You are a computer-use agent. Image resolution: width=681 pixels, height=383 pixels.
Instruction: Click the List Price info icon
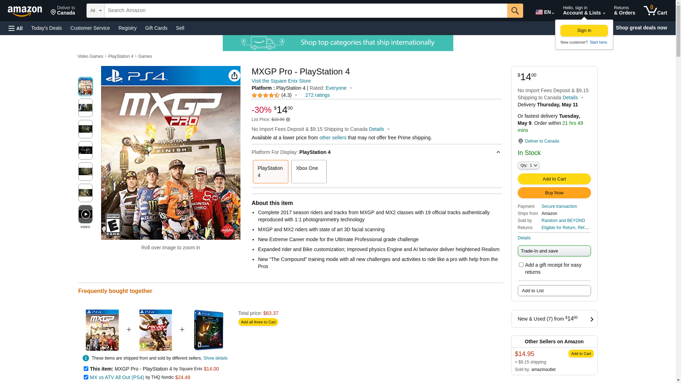(x=288, y=120)
